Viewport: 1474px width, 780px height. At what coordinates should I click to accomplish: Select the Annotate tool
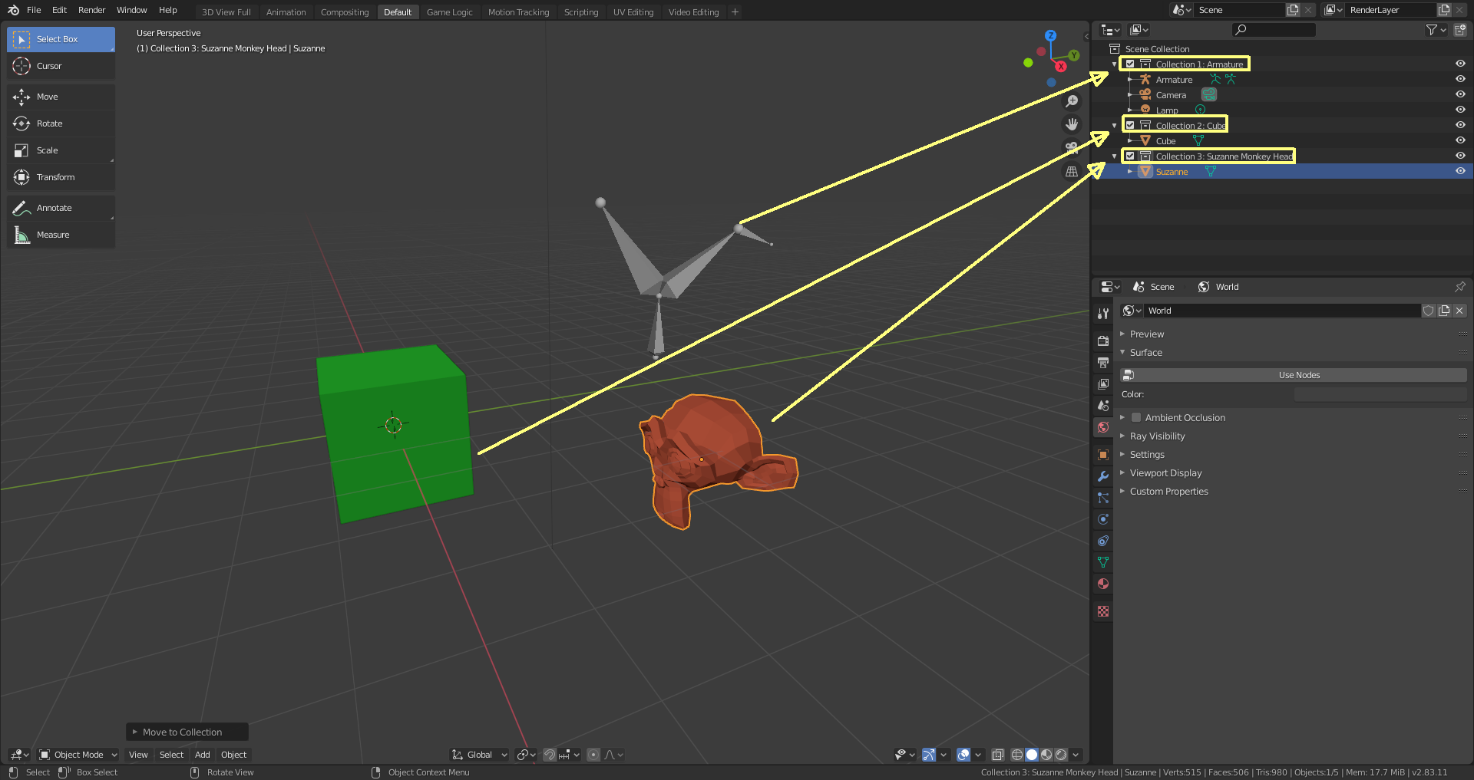pyautogui.click(x=53, y=207)
